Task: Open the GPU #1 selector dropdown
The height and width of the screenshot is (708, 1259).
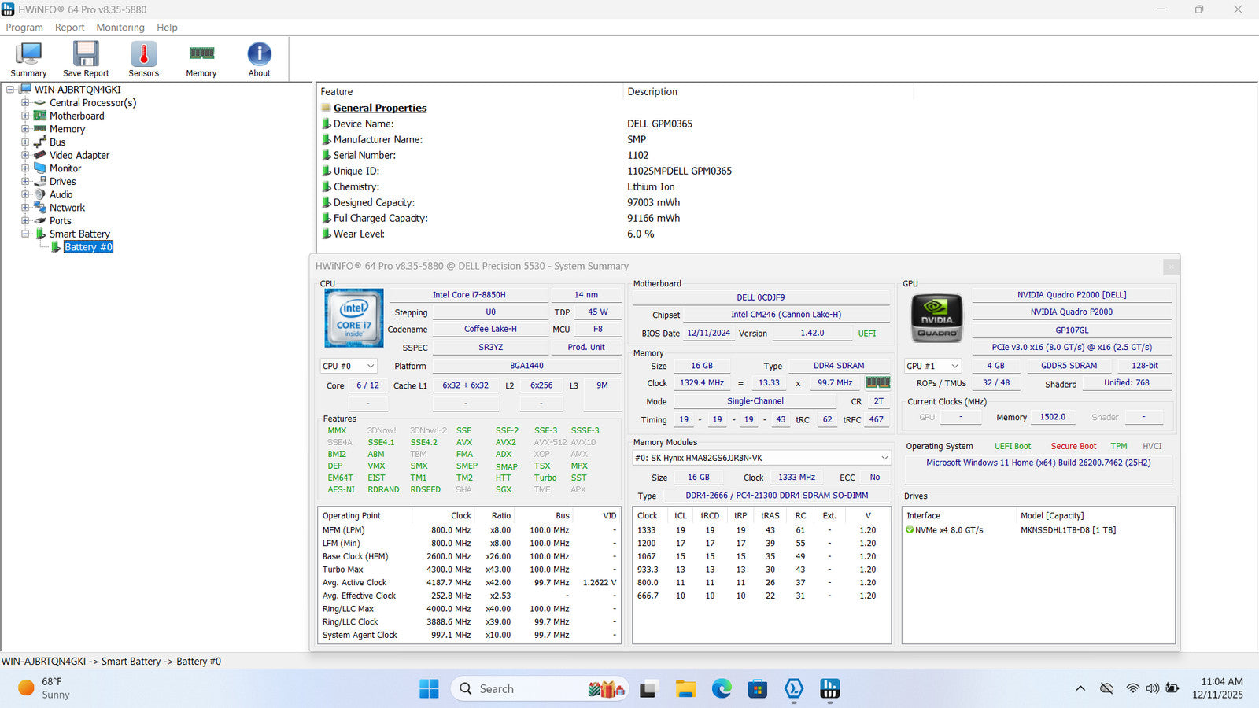Action: click(933, 366)
